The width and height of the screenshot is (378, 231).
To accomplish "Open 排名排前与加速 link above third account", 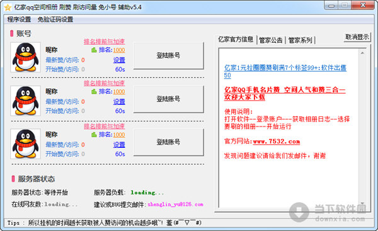I will [104, 127].
